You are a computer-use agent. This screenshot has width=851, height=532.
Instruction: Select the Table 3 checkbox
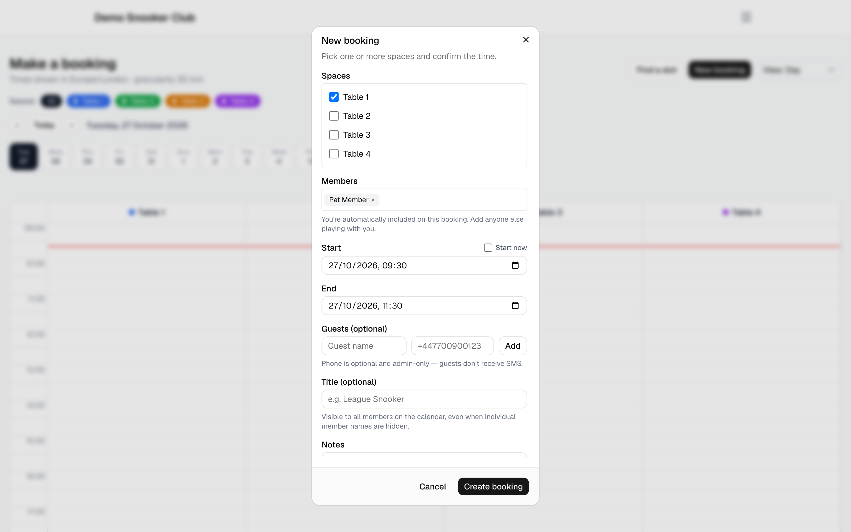tap(334, 135)
